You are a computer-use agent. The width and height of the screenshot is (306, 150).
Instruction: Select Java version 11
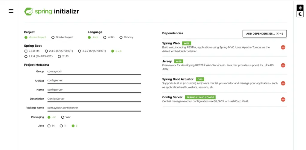pos(63,126)
